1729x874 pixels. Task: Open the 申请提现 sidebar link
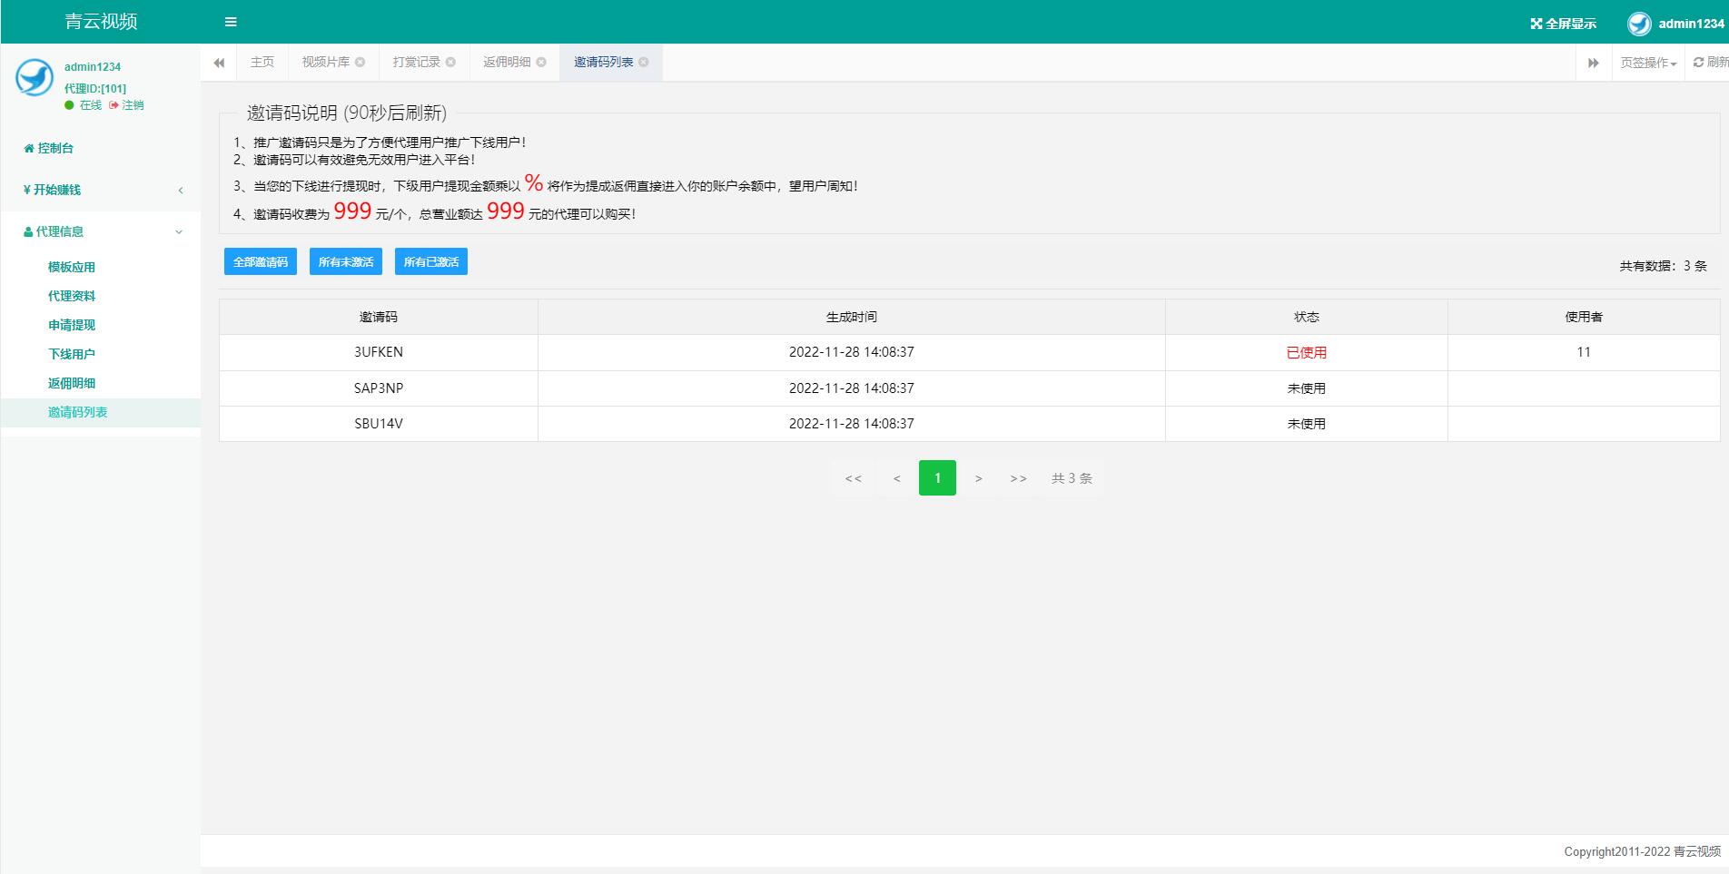(72, 324)
